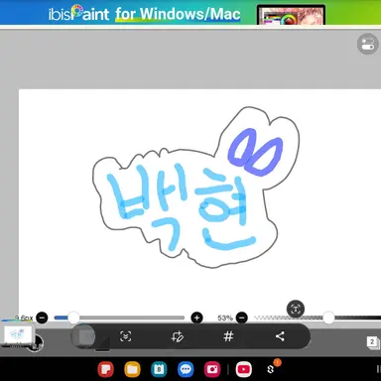Tap the crop and edit screenshot icon
The height and width of the screenshot is (381, 381).
178,336
